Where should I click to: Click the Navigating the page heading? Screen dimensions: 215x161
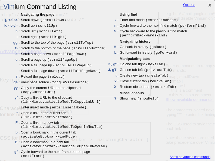pos(38,15)
